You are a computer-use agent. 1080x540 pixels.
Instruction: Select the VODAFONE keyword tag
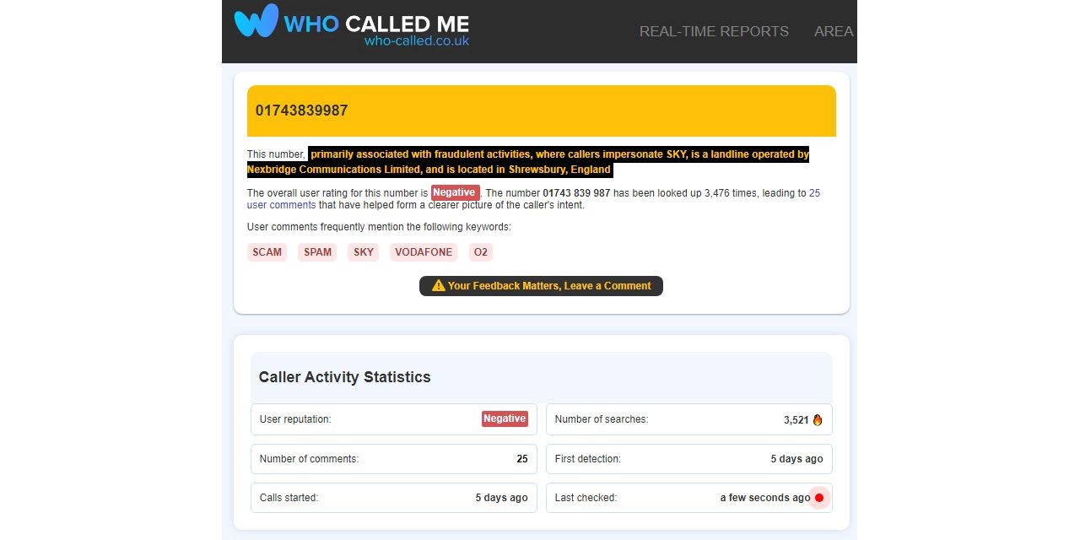coord(423,251)
